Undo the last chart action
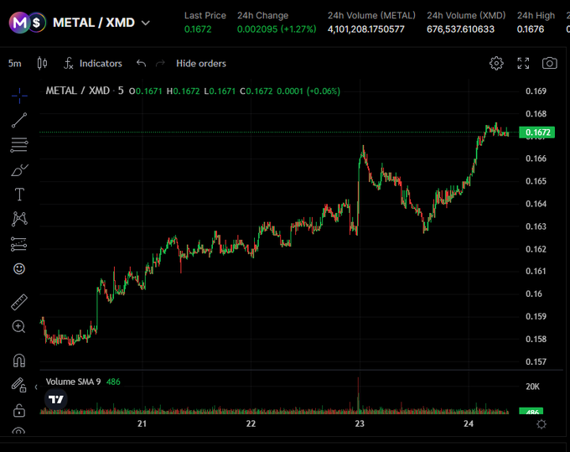This screenshot has height=452, width=570. [x=141, y=63]
